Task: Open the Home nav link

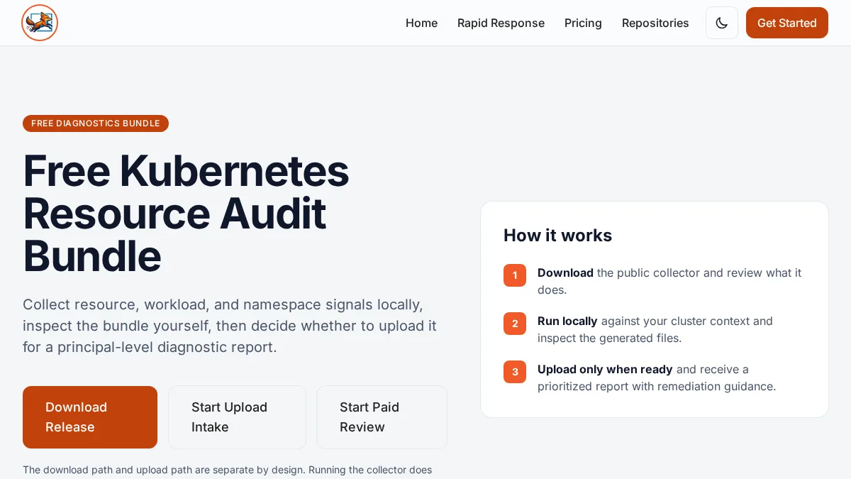Action: (421, 23)
